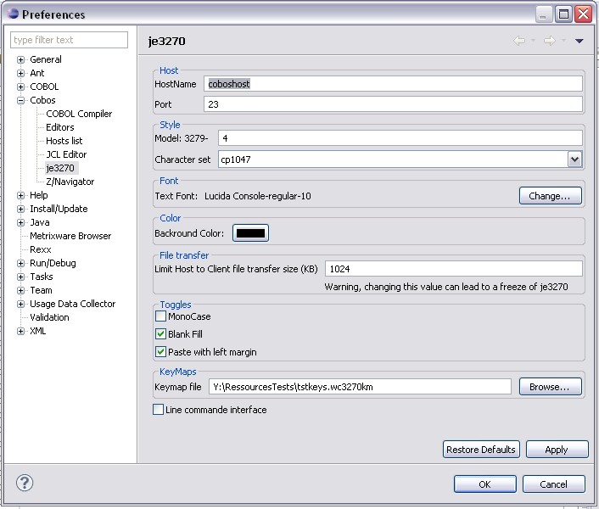Select the Java tree label

(40, 222)
